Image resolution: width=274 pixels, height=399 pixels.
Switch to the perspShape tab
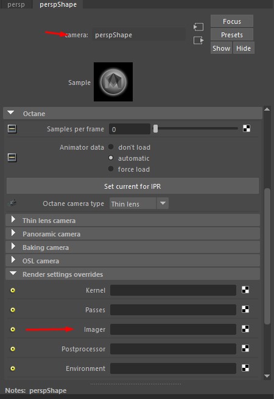point(58,4)
